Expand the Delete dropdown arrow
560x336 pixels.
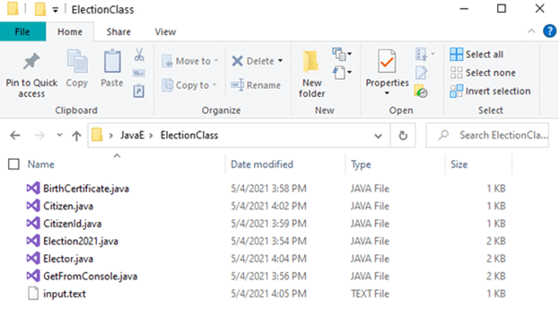(281, 61)
